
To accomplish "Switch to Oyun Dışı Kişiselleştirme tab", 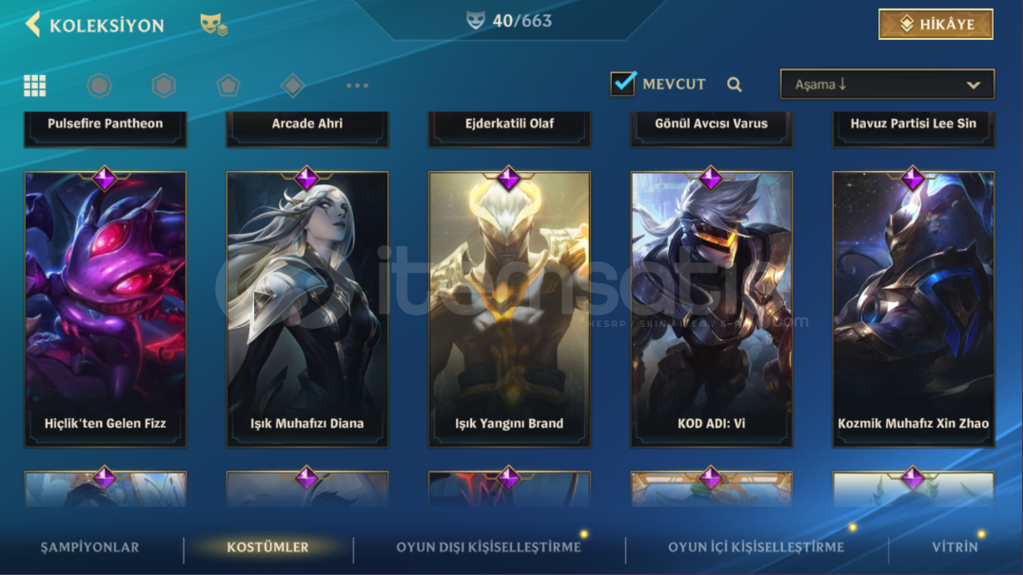I will 489,547.
